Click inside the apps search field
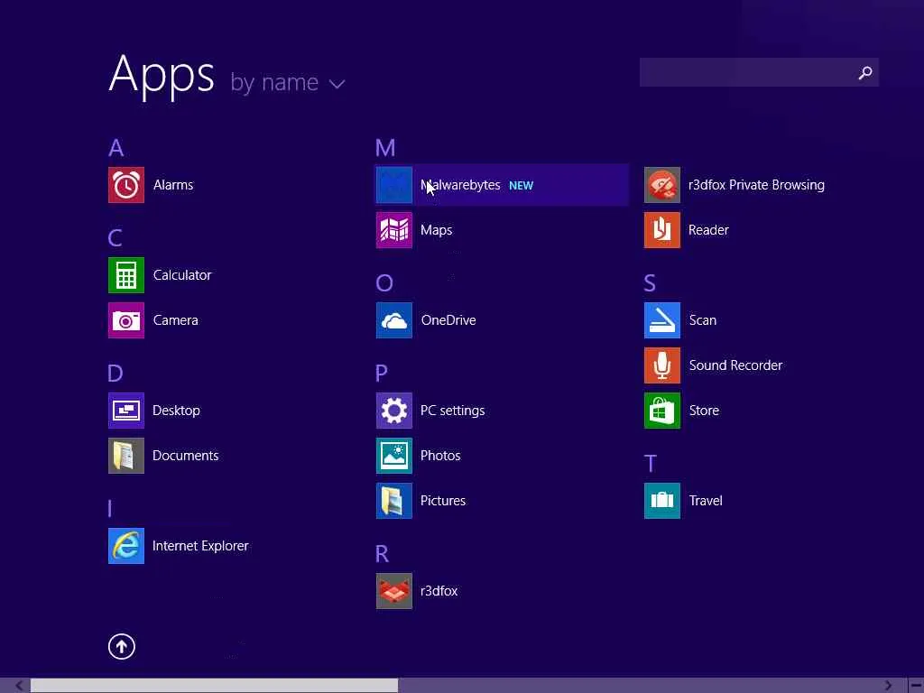924x693 pixels. (759, 72)
